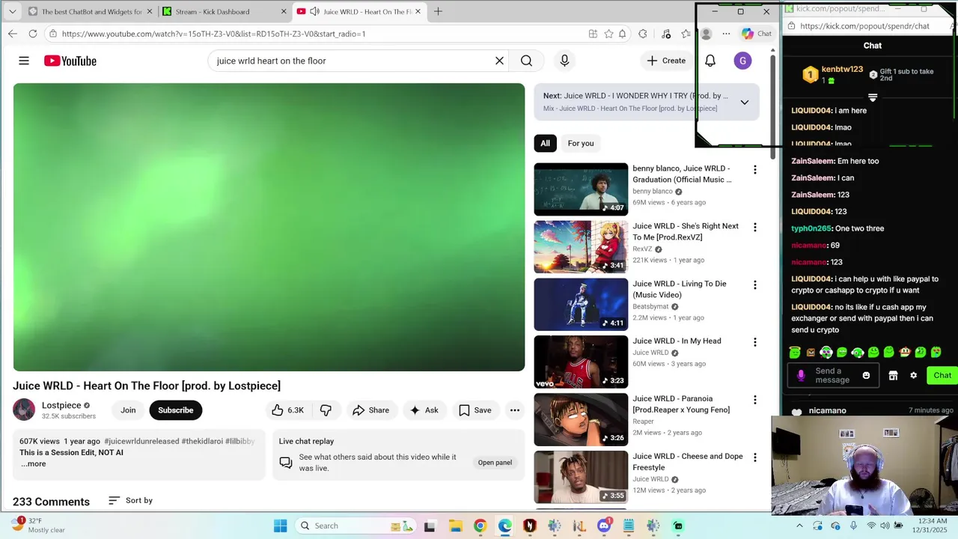
Task: Click #juicewrldunreleased hashtag
Action: click(x=141, y=442)
